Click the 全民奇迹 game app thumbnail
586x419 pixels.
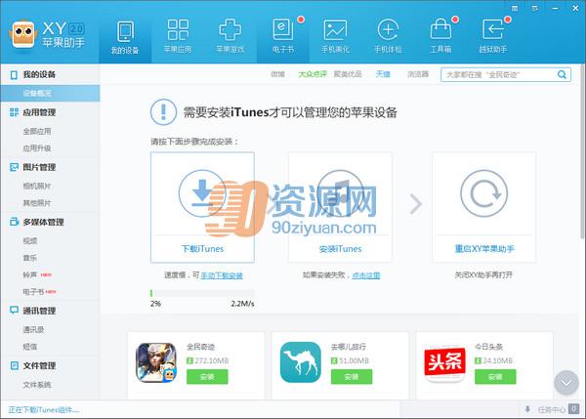point(156,362)
